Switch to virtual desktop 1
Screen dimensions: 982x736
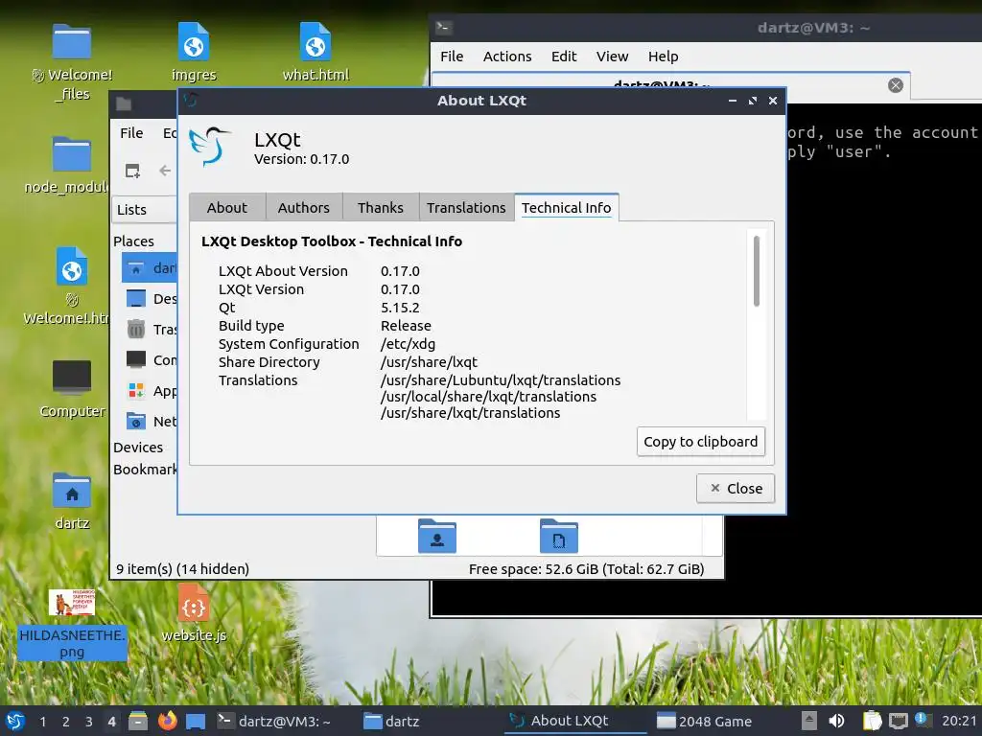coord(42,722)
